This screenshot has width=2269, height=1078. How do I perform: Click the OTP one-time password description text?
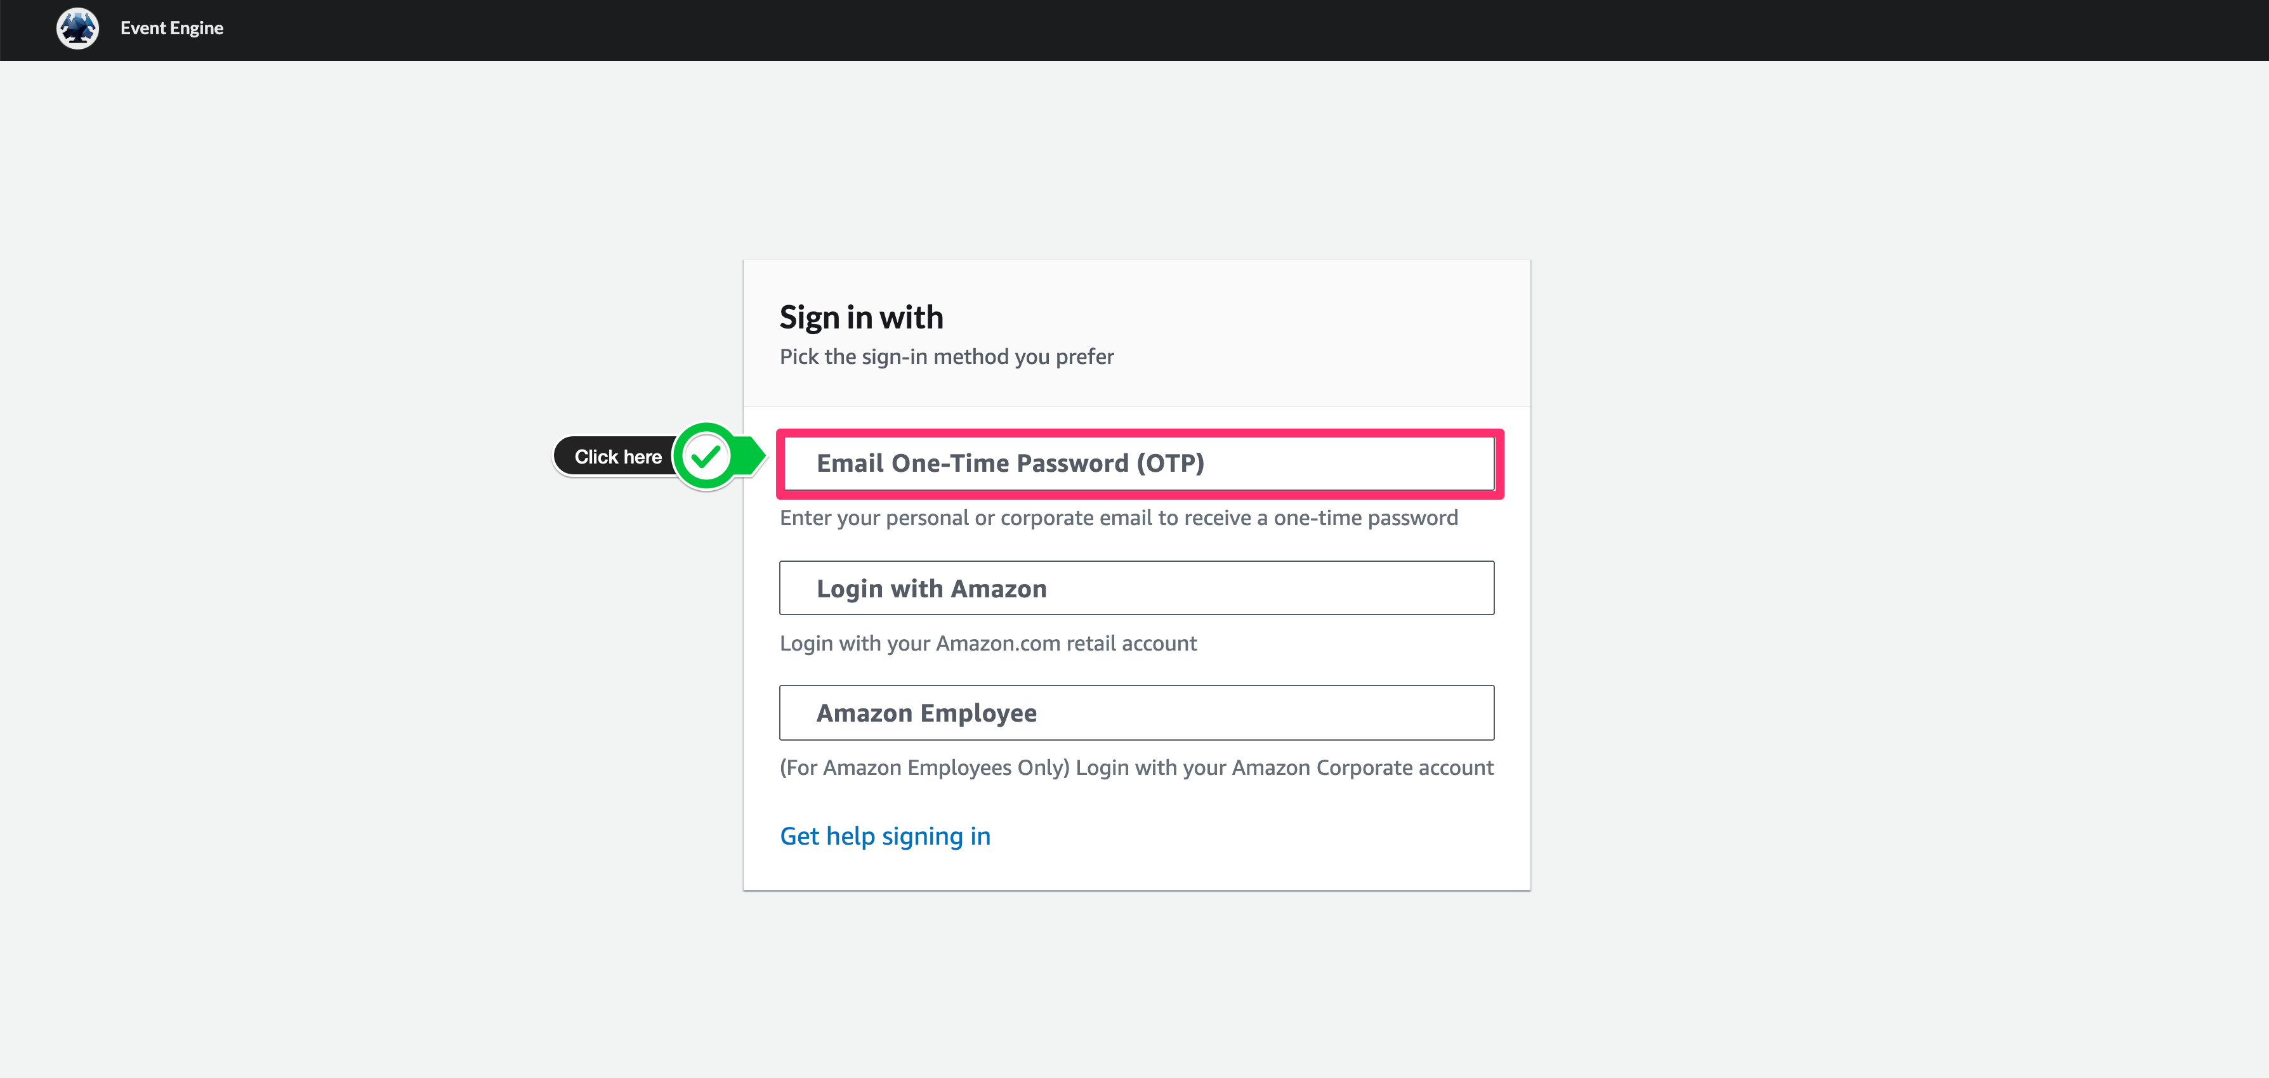[1118, 517]
